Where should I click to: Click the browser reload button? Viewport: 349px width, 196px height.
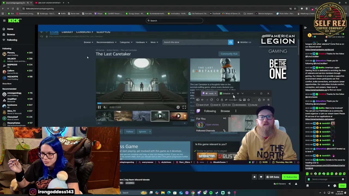[13, 8]
